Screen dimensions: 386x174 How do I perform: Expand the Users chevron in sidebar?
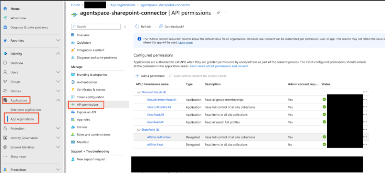(x=58, y=72)
